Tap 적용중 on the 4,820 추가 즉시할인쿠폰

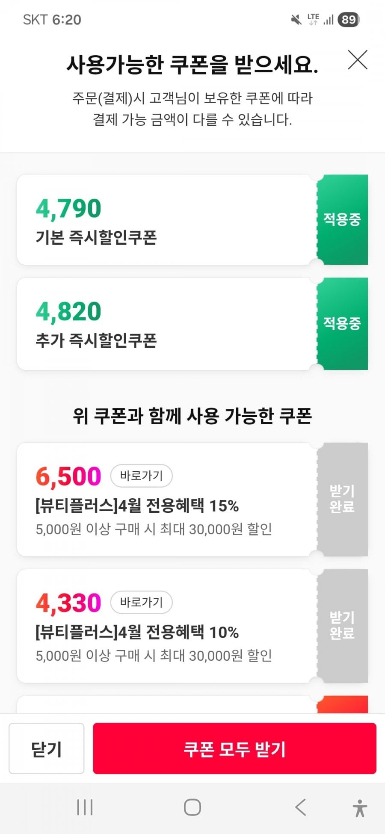point(342,323)
